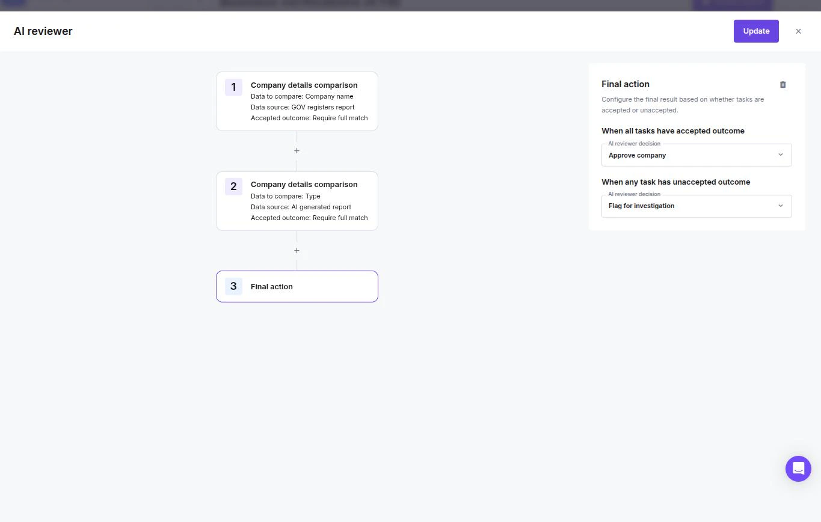Click the AI reviewer decision field under accepted outcome

[696, 155]
